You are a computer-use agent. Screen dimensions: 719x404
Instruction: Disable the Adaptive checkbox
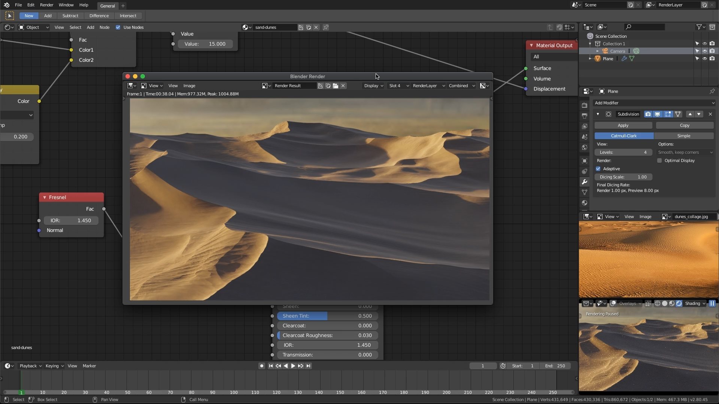[x=598, y=169]
